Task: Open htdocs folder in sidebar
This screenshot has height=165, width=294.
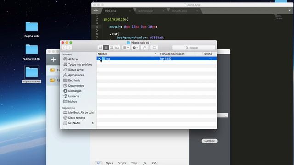Action: 73,101
